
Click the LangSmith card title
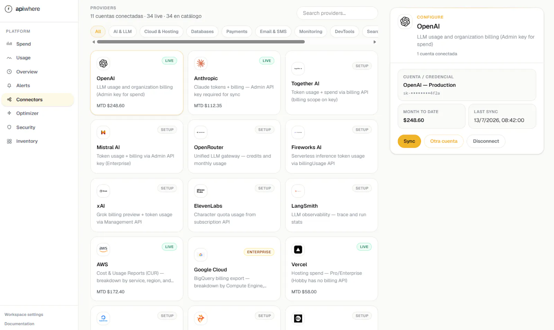coord(305,206)
